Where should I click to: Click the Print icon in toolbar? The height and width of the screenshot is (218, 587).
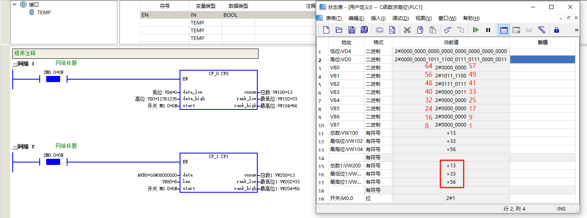click(x=380, y=30)
